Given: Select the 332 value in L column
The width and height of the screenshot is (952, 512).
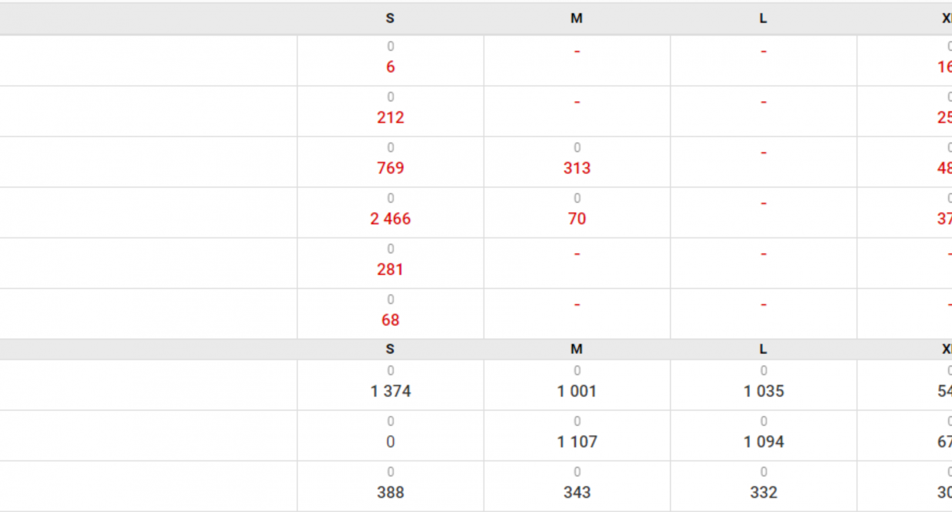Looking at the screenshot, I should 763,492.
